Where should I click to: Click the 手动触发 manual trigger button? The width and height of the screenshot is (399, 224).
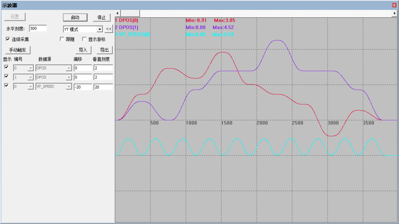click(18, 50)
